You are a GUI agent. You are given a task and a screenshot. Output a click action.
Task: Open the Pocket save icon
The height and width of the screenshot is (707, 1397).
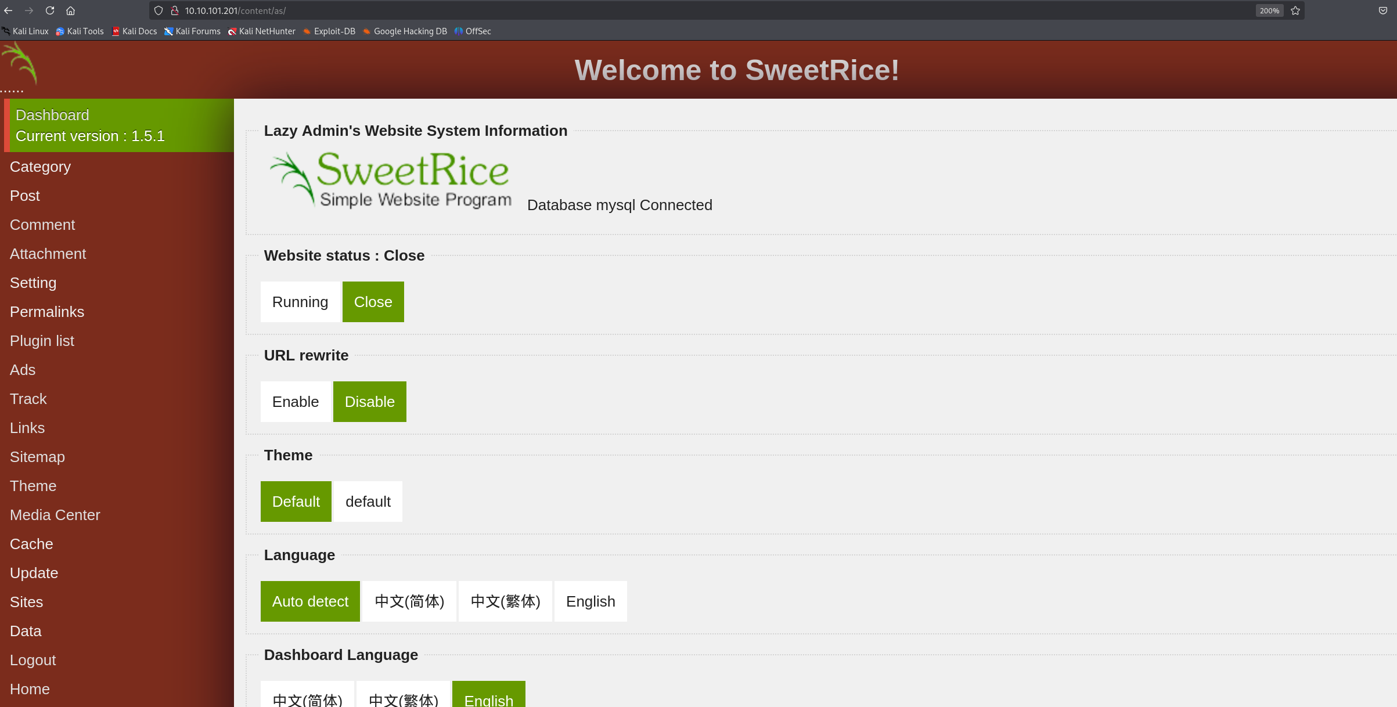point(1383,10)
